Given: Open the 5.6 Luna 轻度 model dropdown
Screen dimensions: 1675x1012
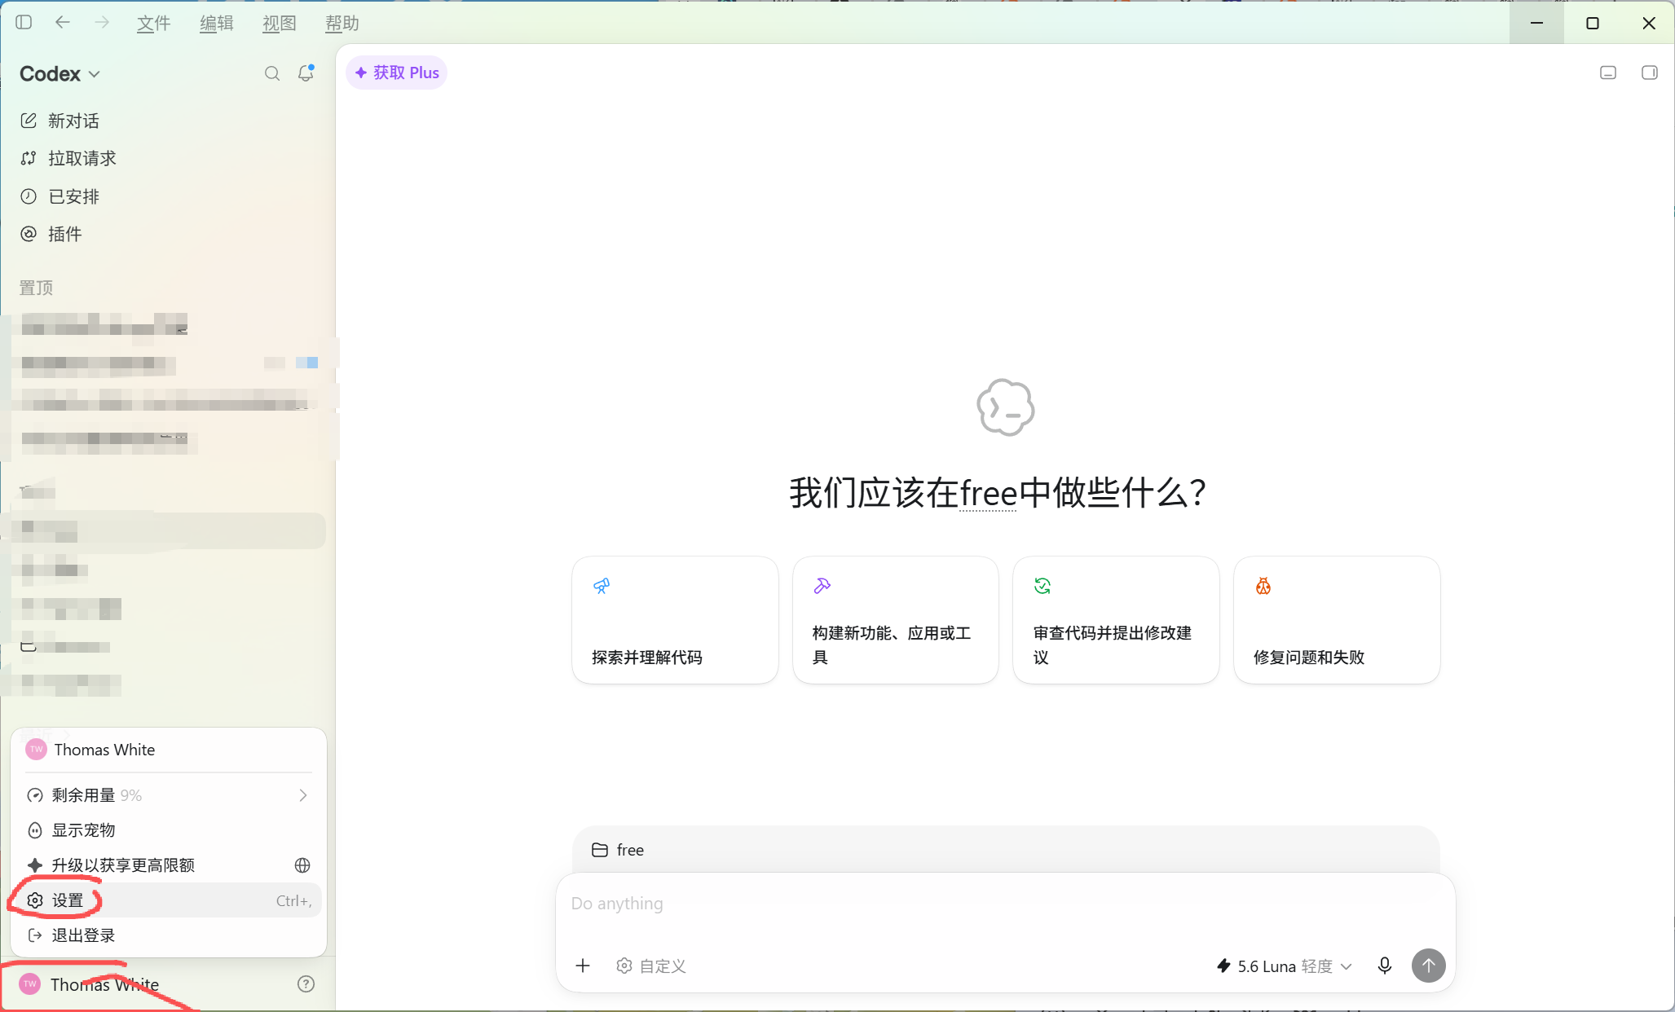Looking at the screenshot, I should 1285,966.
